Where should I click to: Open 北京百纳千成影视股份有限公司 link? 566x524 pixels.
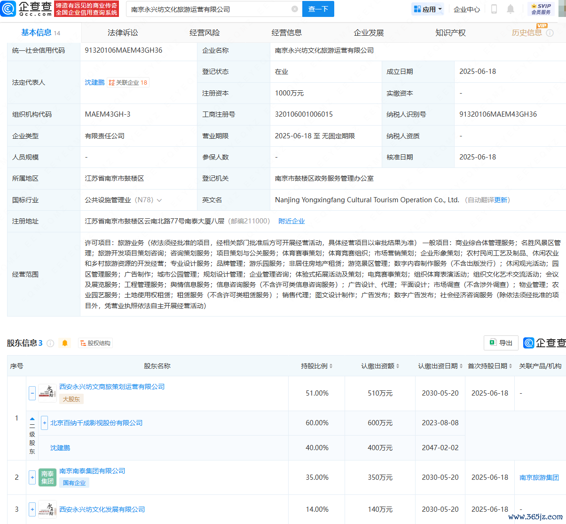[x=96, y=423]
